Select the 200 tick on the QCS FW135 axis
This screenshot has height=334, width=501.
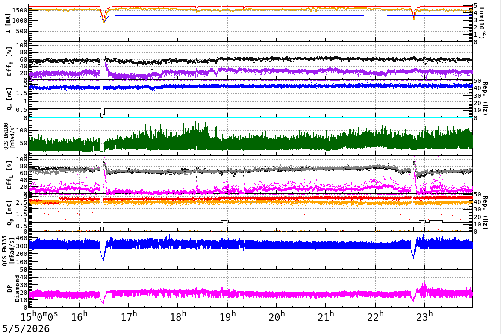pyautogui.click(x=22, y=254)
